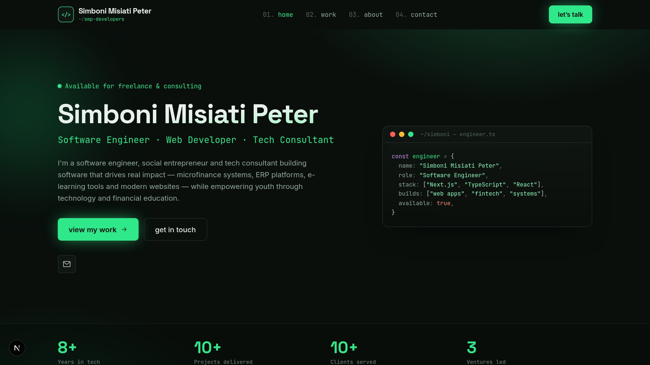Click the code-bracket logo icon
Viewport: 650px width, 365px height.
coord(66,14)
